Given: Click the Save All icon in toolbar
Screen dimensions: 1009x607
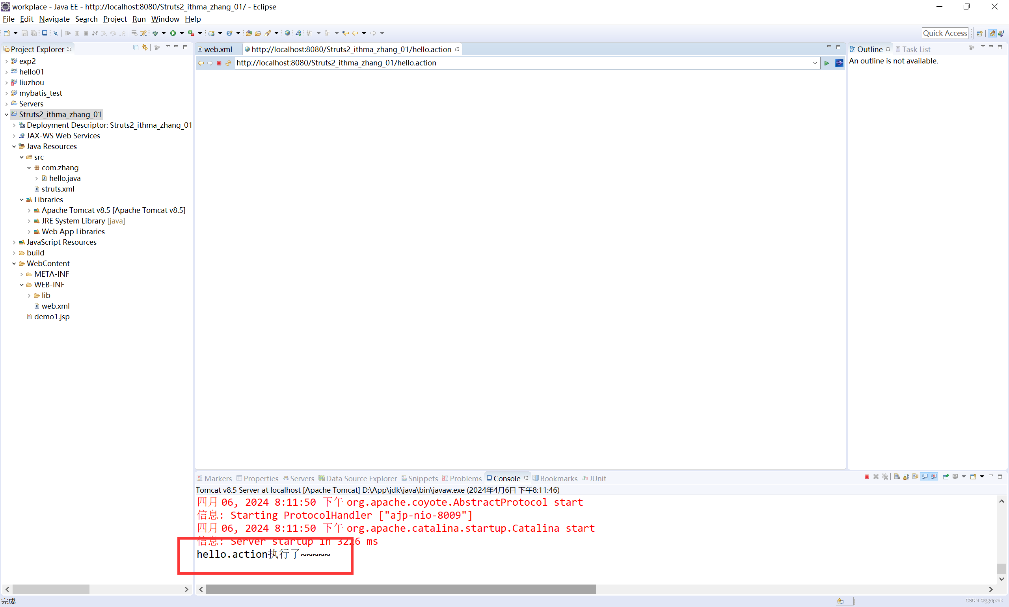Looking at the screenshot, I should point(34,33).
